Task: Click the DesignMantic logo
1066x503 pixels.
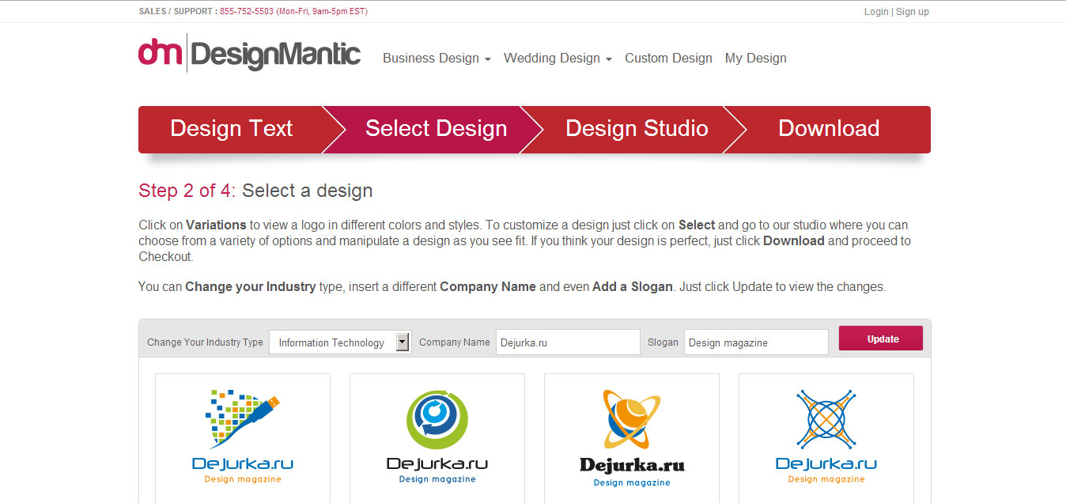Action: point(249,54)
